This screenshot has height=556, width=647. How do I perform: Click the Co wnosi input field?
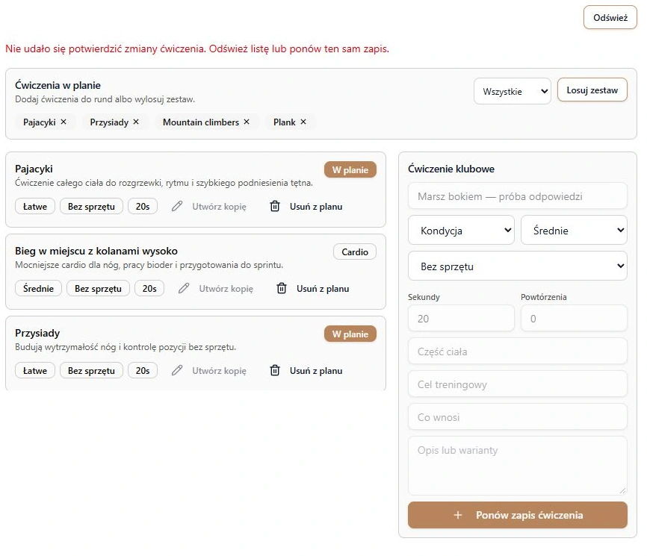coord(518,416)
